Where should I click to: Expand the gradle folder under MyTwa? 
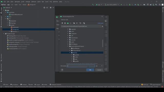click(x=72, y=61)
